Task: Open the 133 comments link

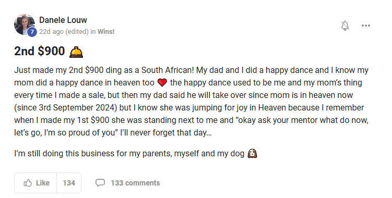Action: click(x=135, y=183)
